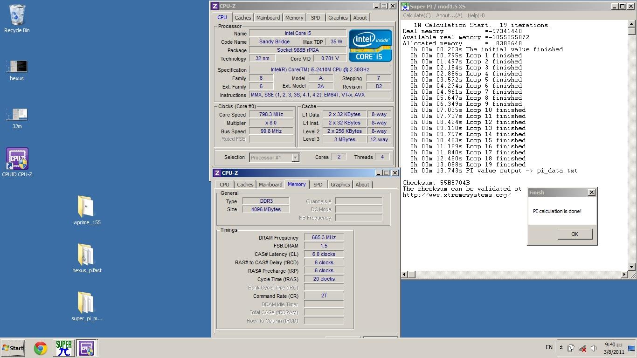Viewport: 637px width, 358px height.
Task: Click the Level 3 cache value 3 MBytes
Action: click(345, 139)
